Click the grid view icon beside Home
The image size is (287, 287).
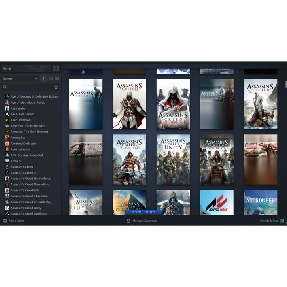(56, 68)
